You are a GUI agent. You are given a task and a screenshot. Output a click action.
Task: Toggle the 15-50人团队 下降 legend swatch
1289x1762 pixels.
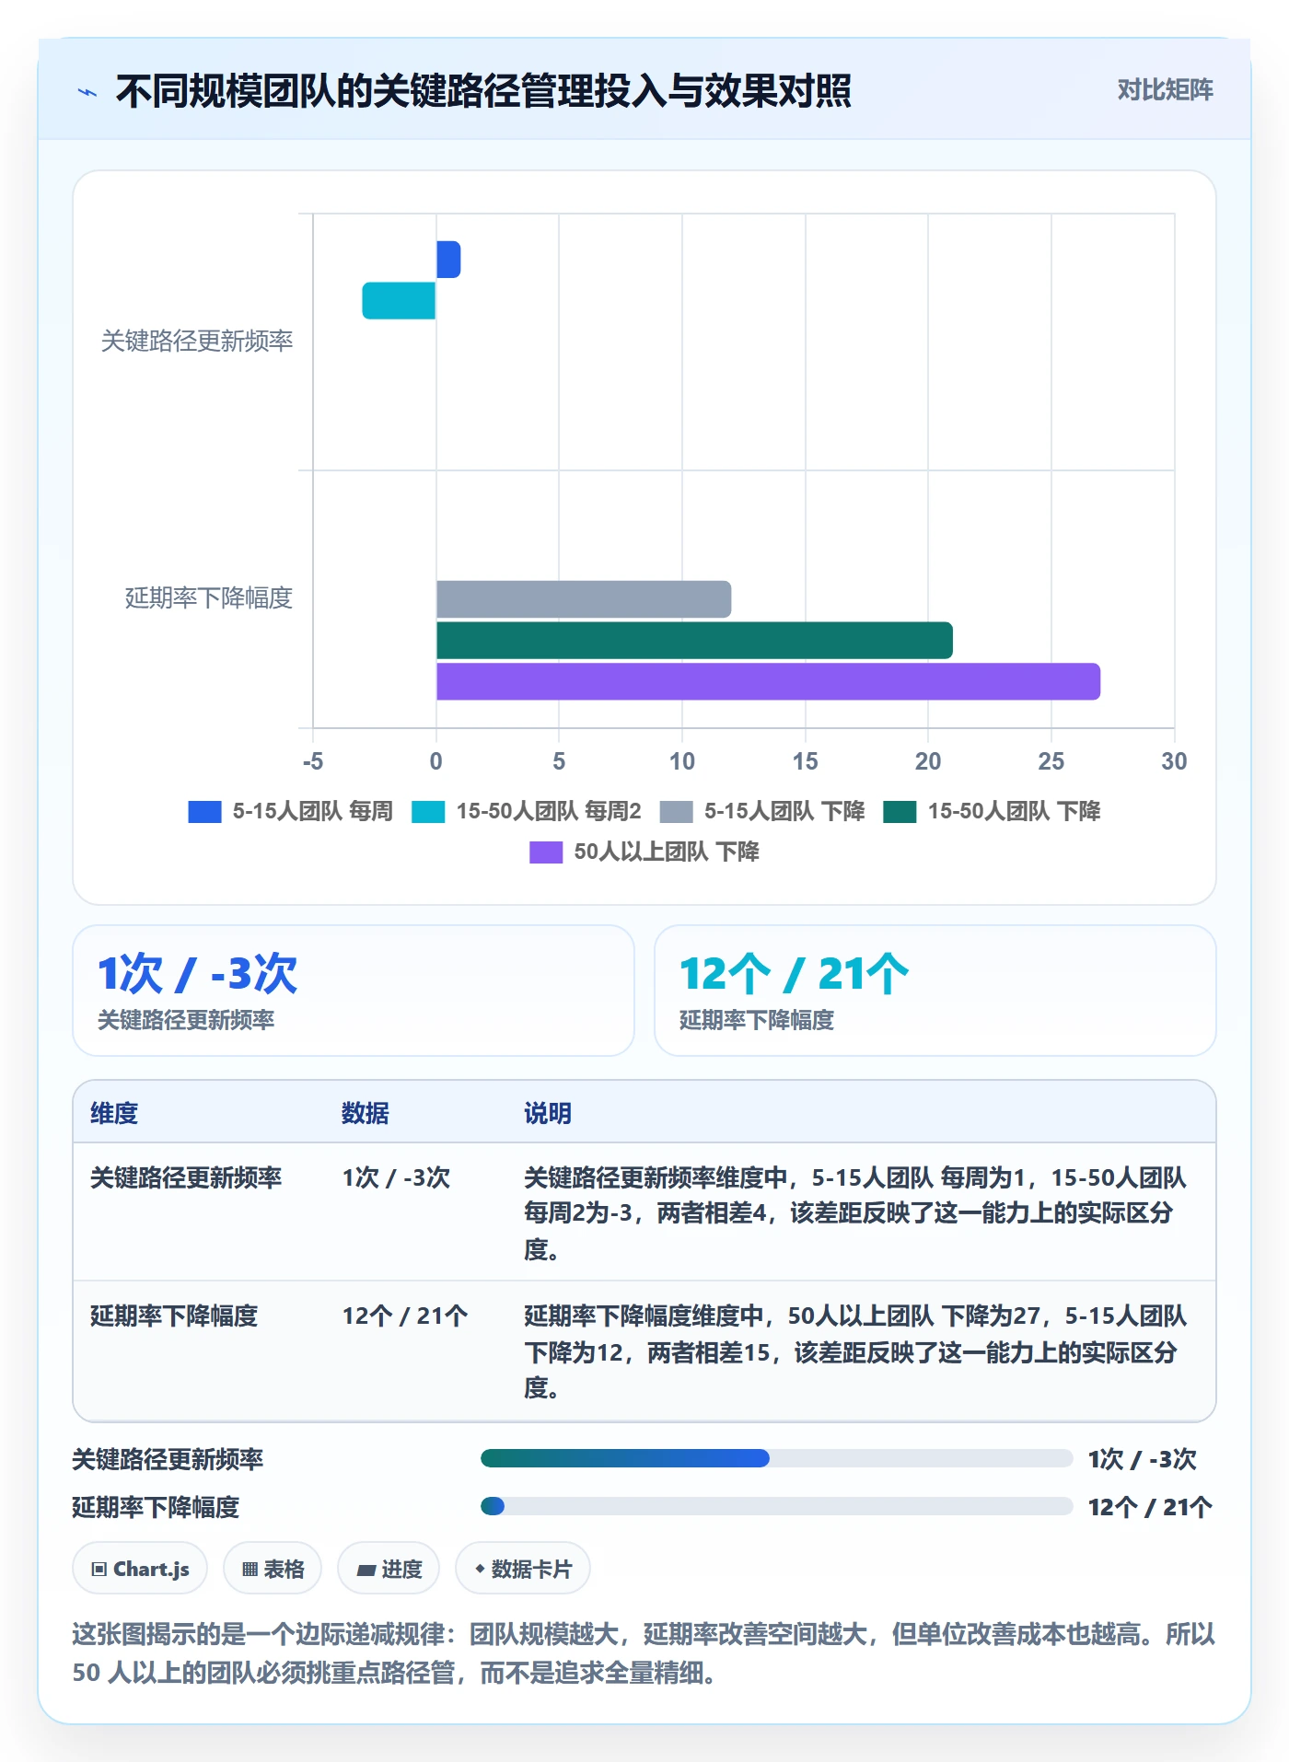tap(900, 811)
